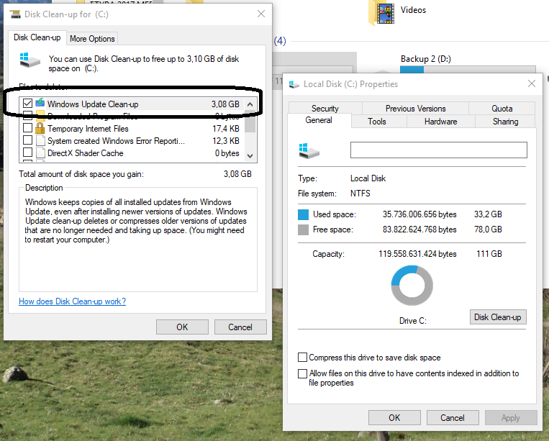
Task: Enable Allow files to have contents indexed
Action: 302,373
